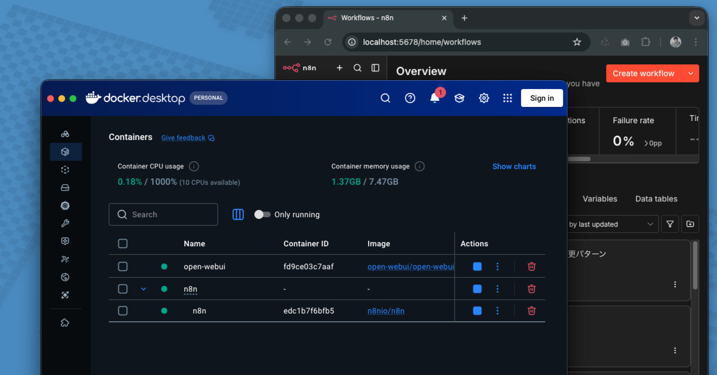The height and width of the screenshot is (375, 717).
Task: Check the open-webui container checkbox
Action: 123,266
